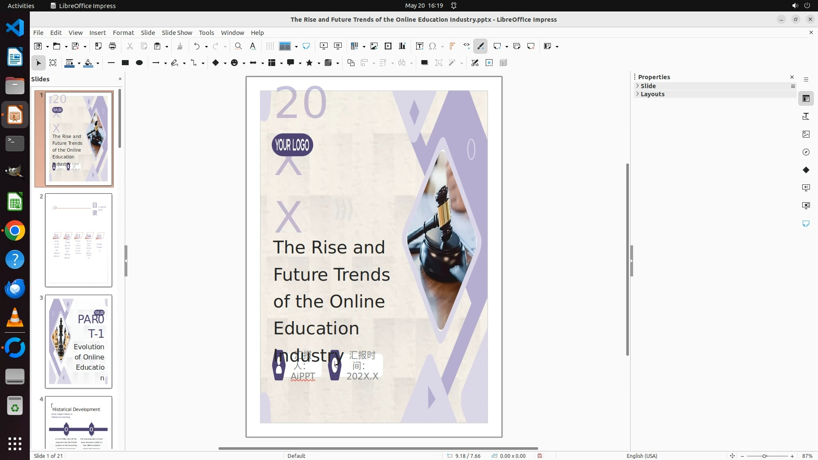Open the fill color dropdown arrow
Image resolution: width=818 pixels, height=460 pixels.
[98, 63]
